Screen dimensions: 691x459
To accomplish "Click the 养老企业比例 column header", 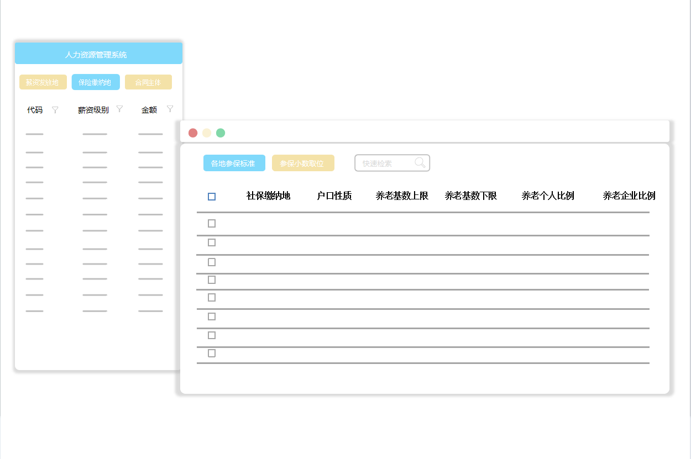I will tap(629, 196).
